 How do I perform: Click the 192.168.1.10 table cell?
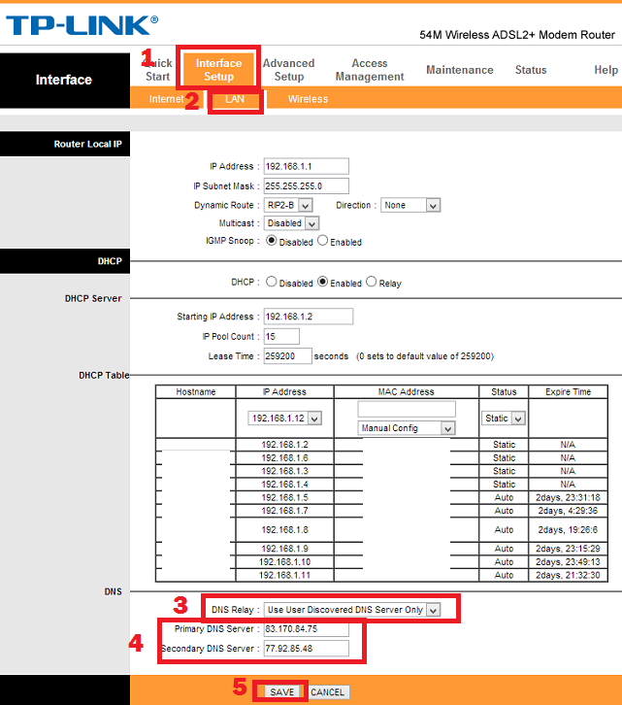point(285,562)
